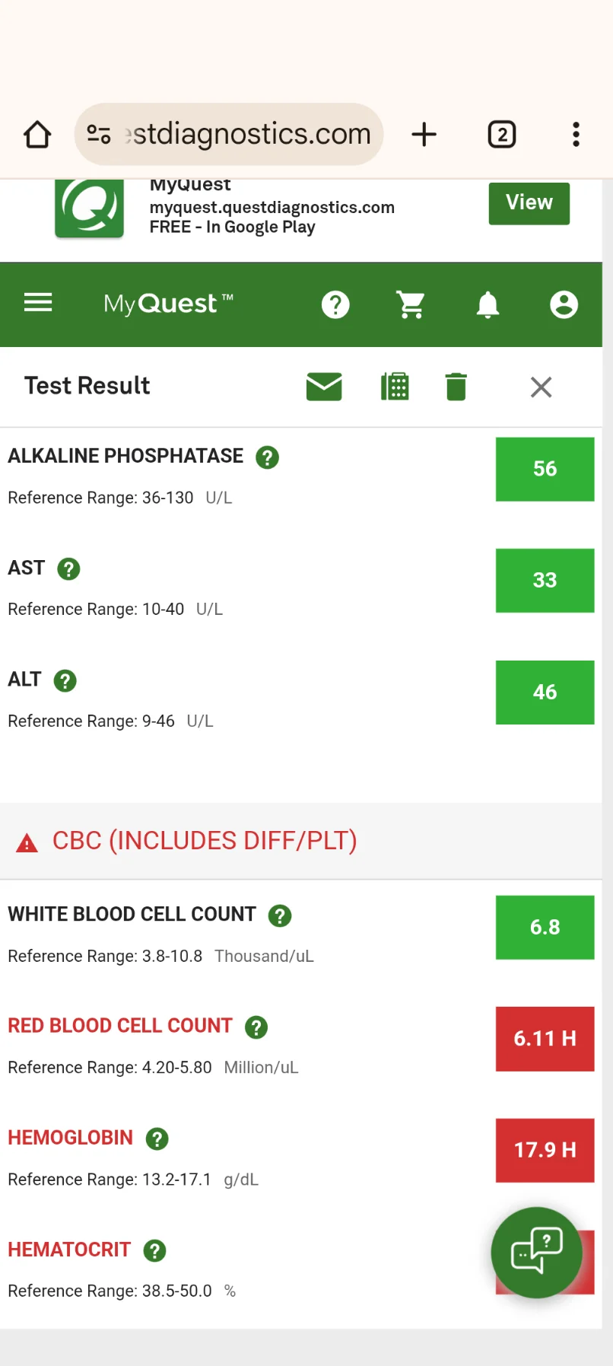
Task: Show info for Alkaline Phosphatase
Action: [267, 457]
